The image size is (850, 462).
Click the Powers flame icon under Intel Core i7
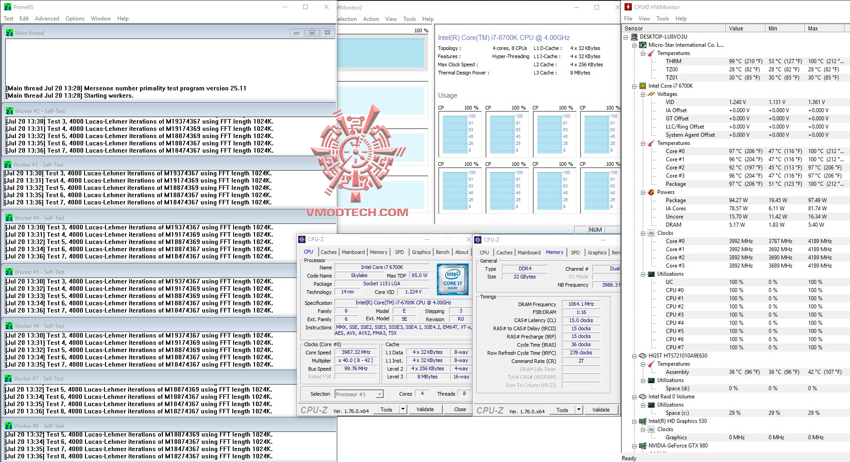point(651,192)
